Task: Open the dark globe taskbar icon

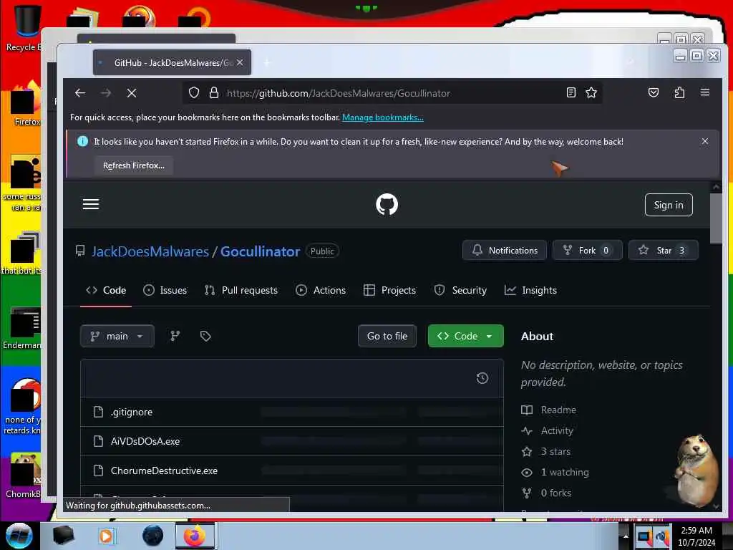Action: coord(153,536)
